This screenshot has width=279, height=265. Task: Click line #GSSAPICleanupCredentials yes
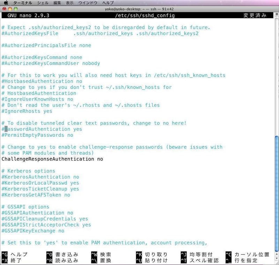click(45, 219)
